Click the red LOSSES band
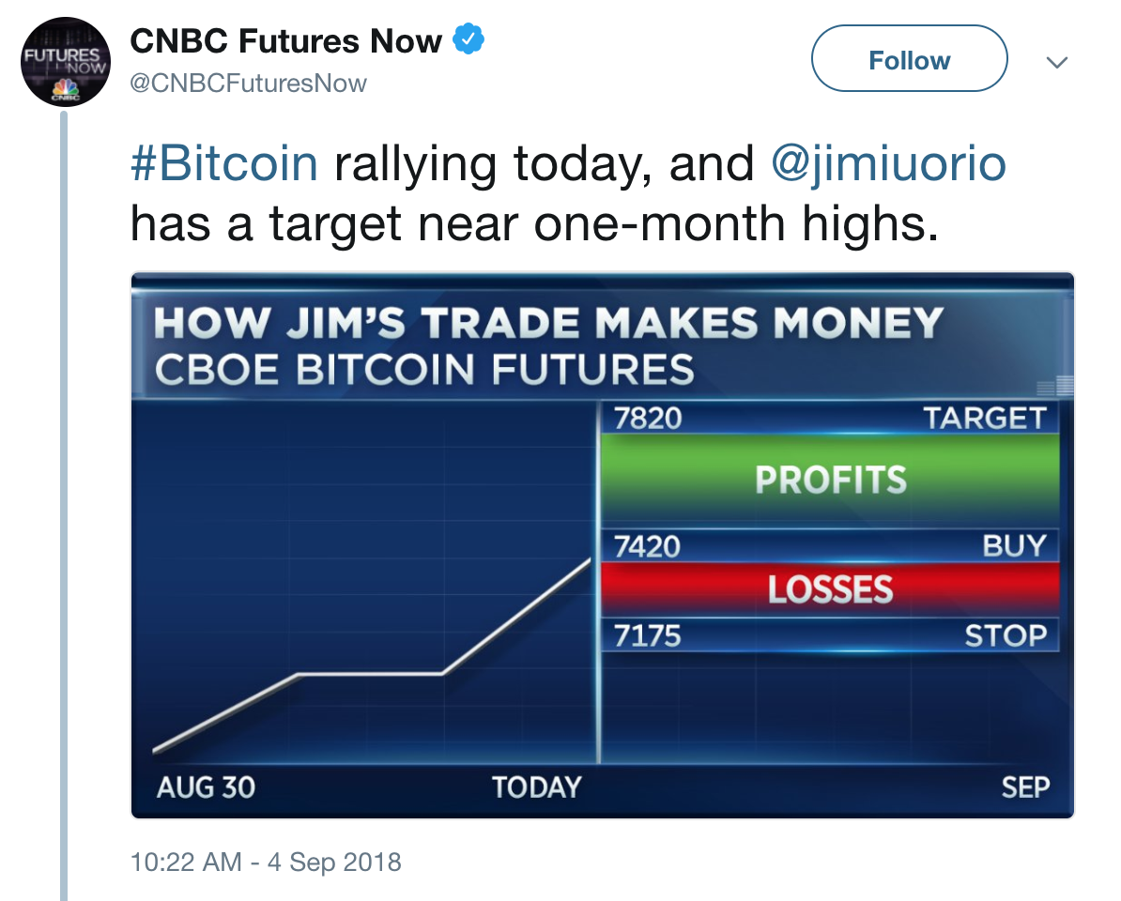This screenshot has width=1121, height=901. 829,589
